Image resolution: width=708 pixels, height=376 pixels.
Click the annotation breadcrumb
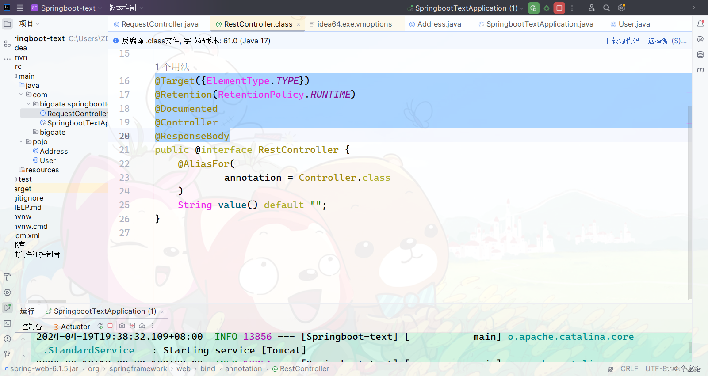[x=243, y=368]
